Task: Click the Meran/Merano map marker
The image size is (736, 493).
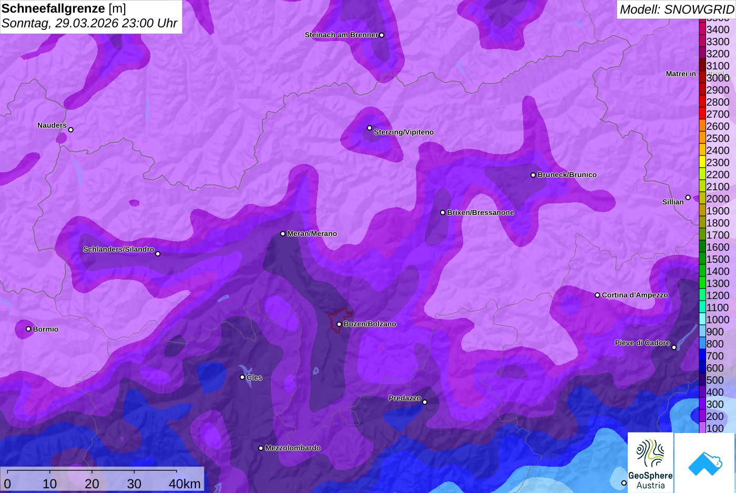Action: (x=283, y=234)
